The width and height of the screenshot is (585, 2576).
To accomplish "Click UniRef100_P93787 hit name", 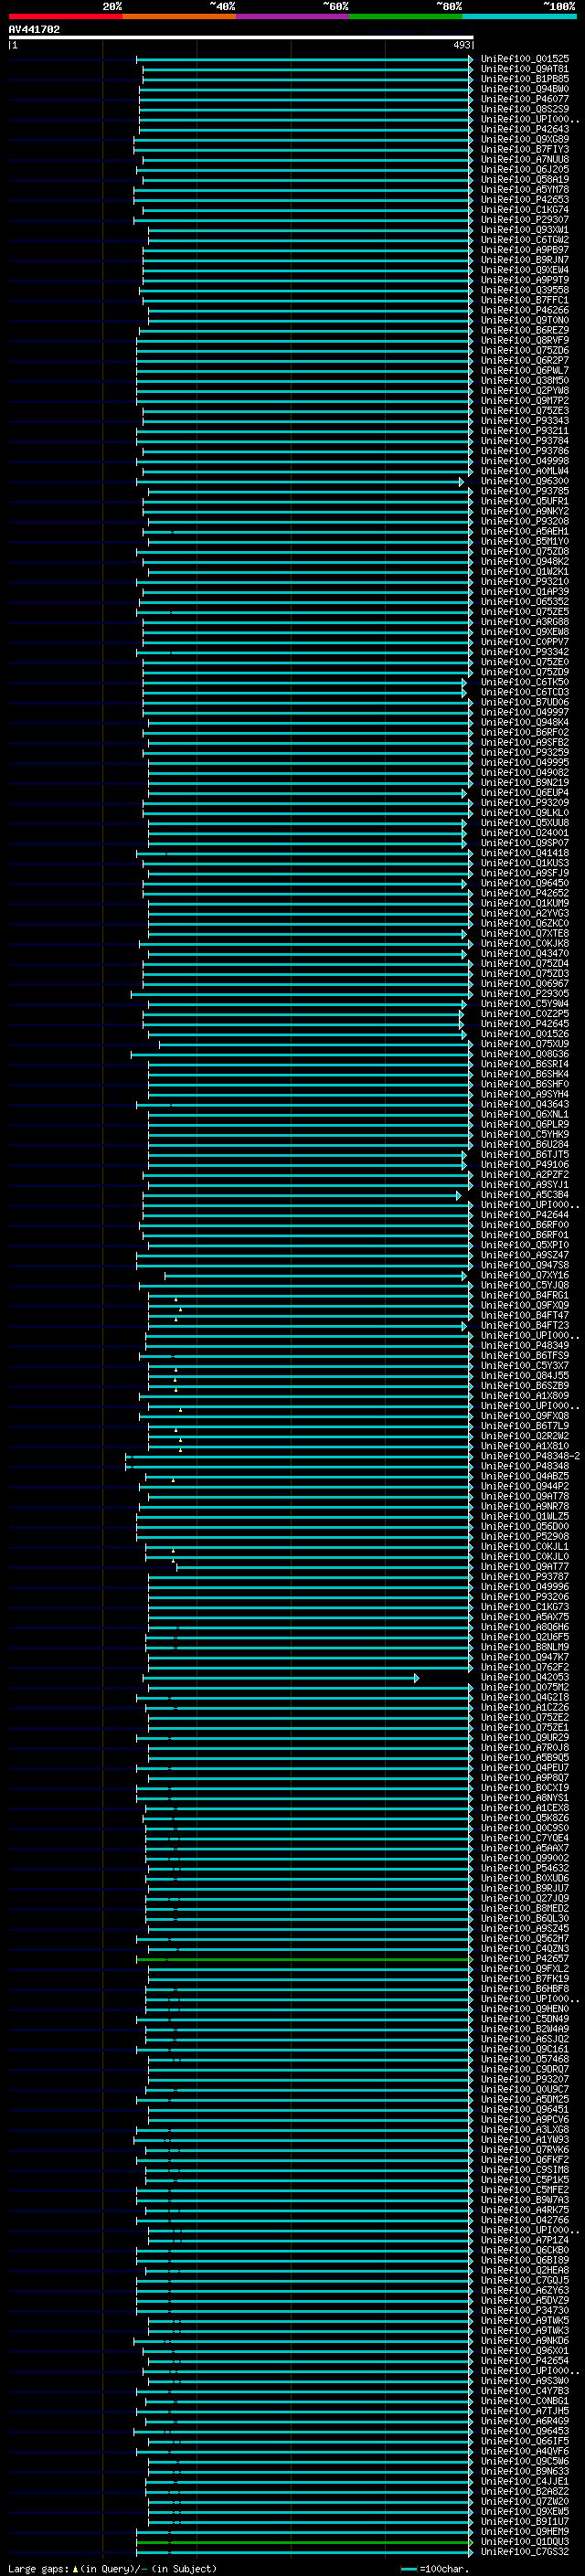I will pyautogui.click(x=524, y=1577).
